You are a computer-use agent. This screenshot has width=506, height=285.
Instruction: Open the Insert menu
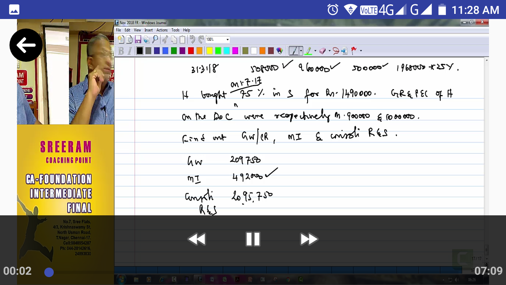tap(149, 30)
